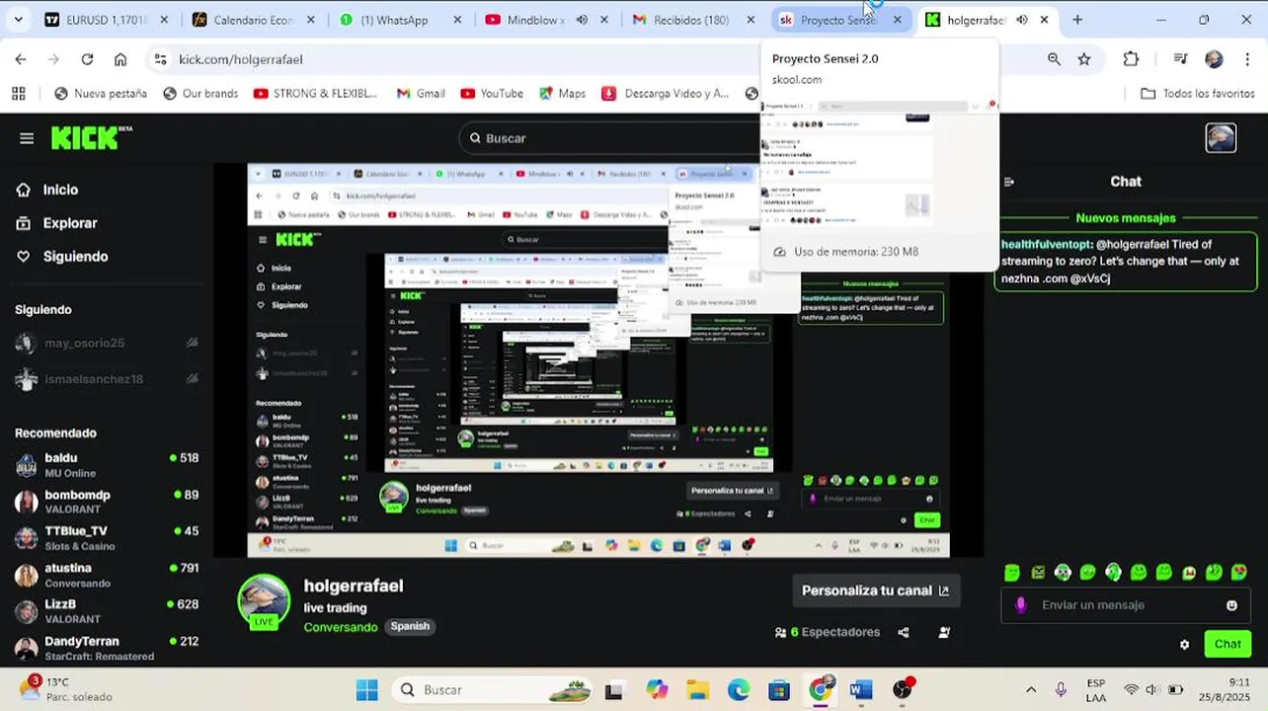Pick the last emote with heart eyes in row
This screenshot has width=1268, height=711.
[1239, 573]
